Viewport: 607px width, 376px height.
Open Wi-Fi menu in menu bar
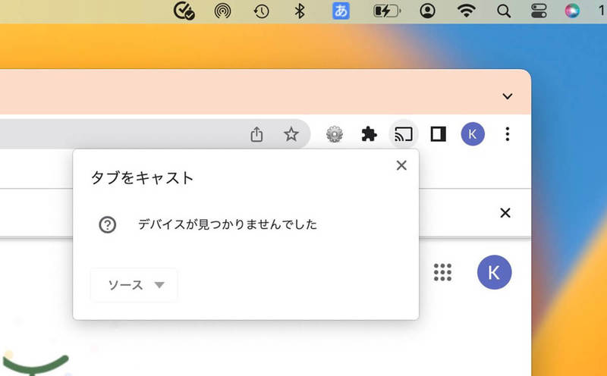point(466,11)
